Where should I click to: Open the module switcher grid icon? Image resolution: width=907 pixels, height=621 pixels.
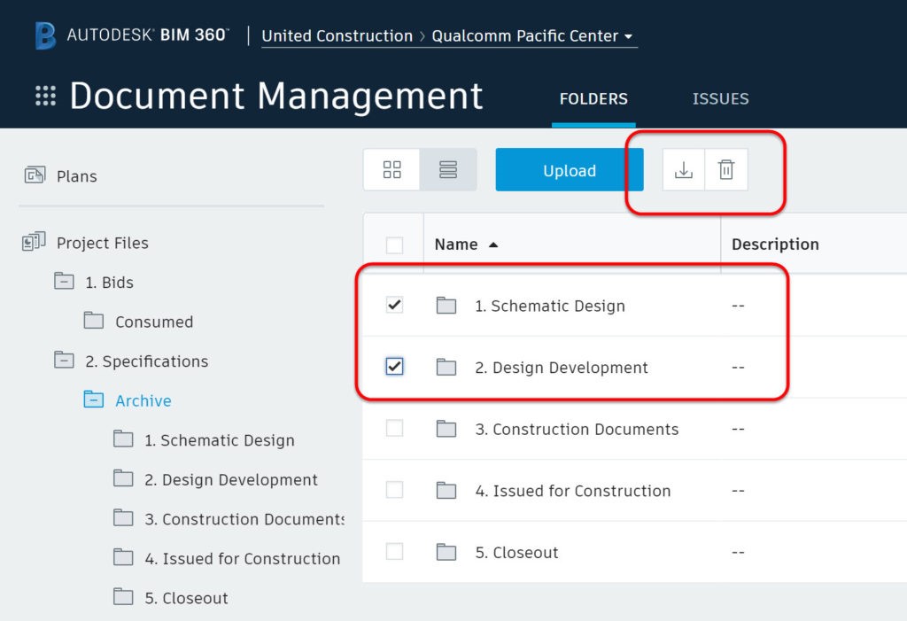point(46,96)
